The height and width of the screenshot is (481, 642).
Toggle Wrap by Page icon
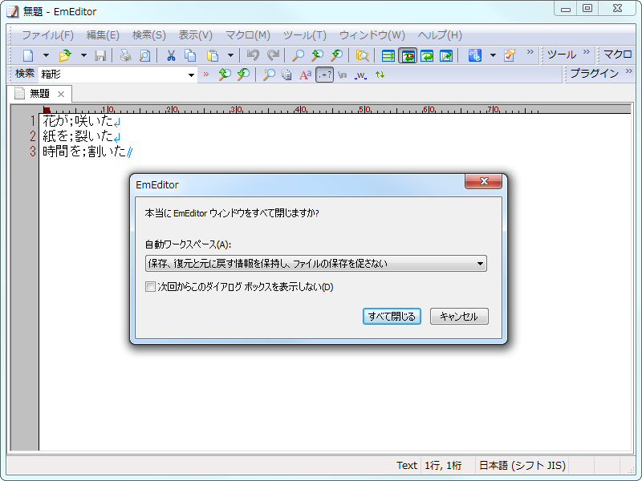[446, 55]
